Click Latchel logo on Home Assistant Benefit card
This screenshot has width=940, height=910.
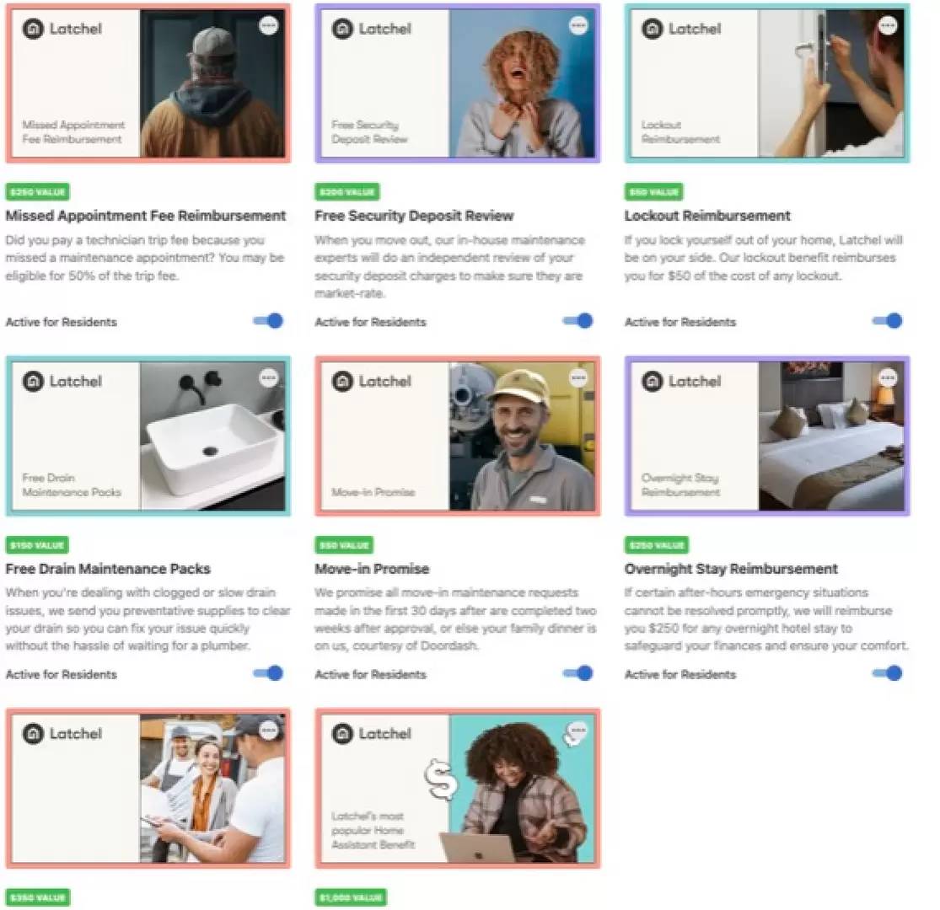pyautogui.click(x=342, y=734)
